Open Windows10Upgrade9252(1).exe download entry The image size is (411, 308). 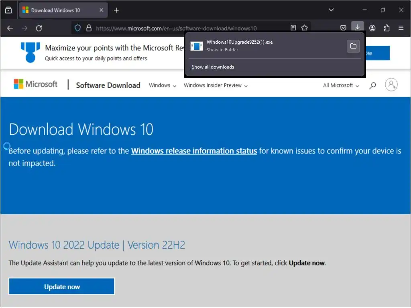click(266, 46)
